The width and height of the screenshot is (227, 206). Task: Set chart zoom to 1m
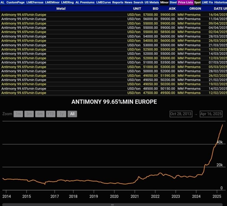[18, 114]
